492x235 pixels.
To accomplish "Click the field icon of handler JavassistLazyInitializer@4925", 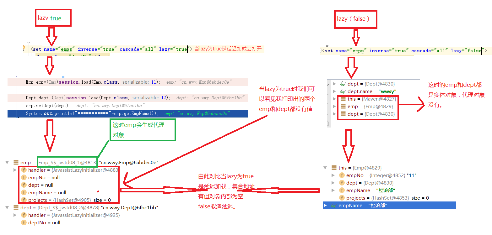I will (x=24, y=215).
